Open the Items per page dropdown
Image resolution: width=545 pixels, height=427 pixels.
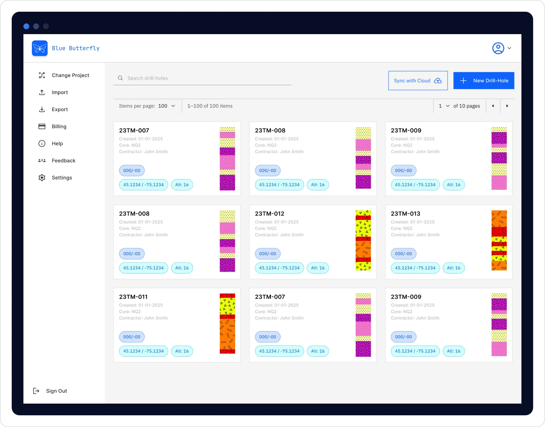click(167, 106)
